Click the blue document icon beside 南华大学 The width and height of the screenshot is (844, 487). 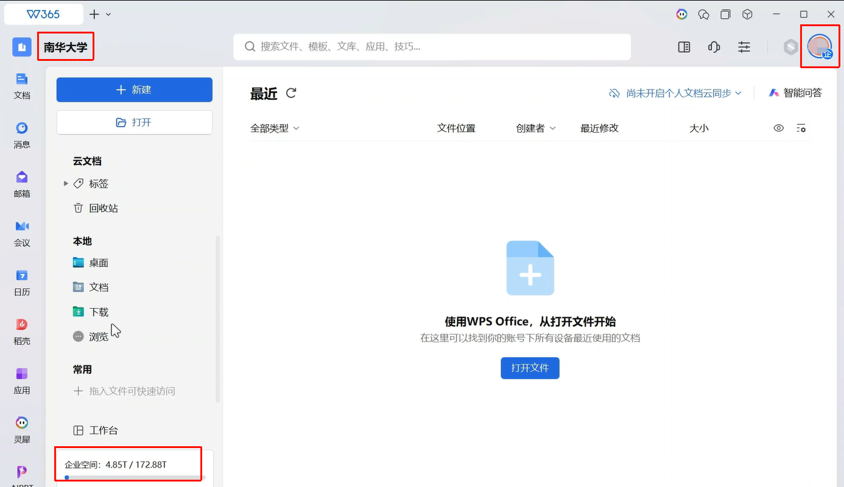pos(22,47)
